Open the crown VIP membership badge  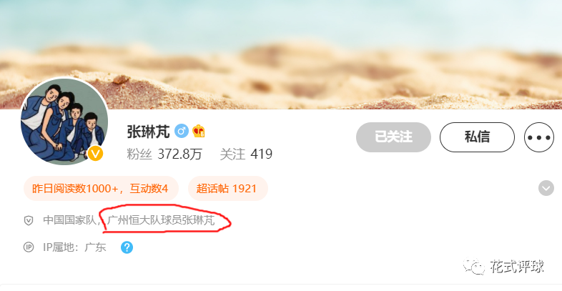[x=199, y=131]
